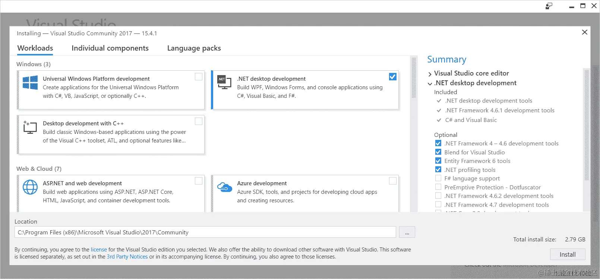The image size is (600, 279).
Task: Uncheck Entity Framework 6 tools
Action: [x=438, y=161]
